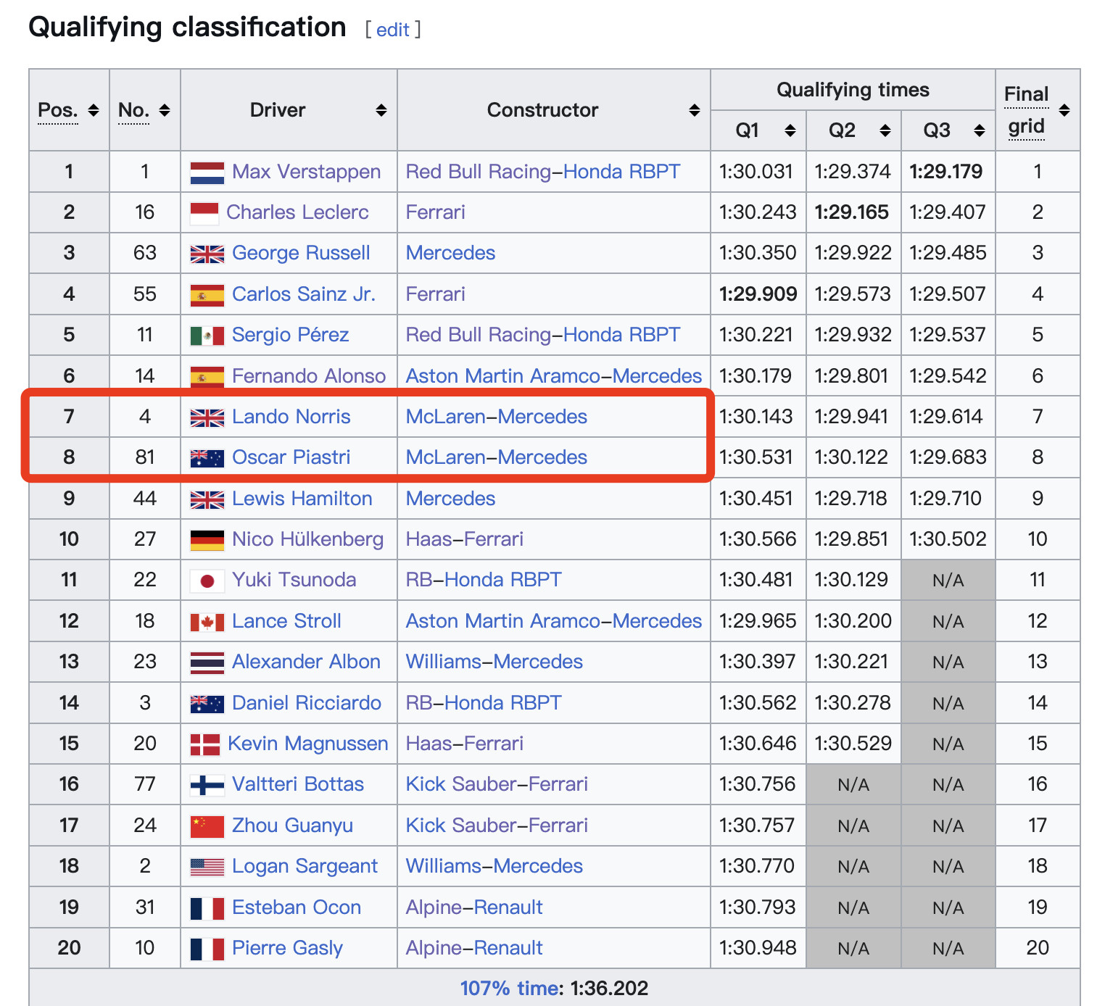Click the US flag beside Logan Sargeant

[x=207, y=867]
